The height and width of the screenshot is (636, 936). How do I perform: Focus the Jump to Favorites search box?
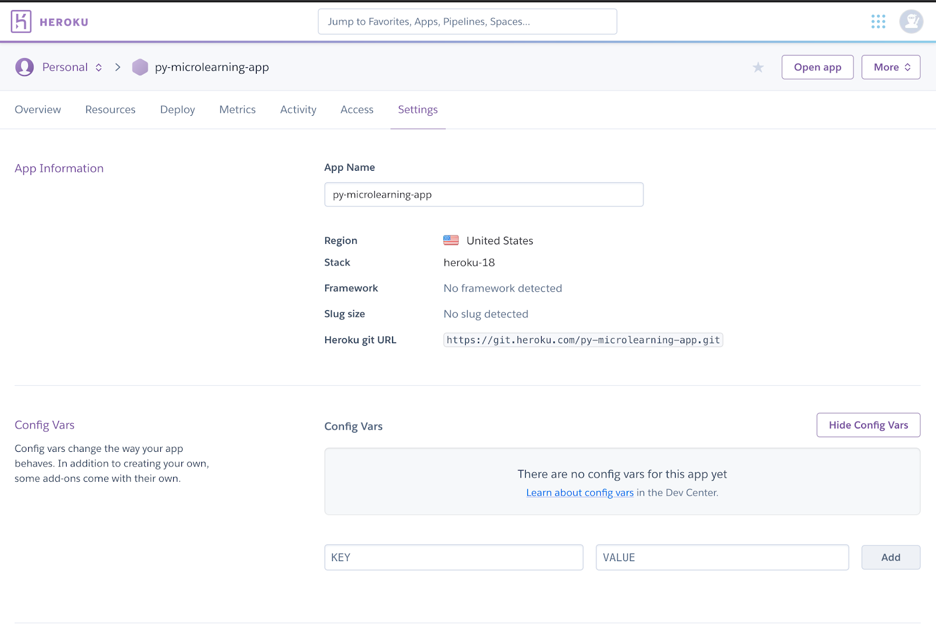pos(467,22)
